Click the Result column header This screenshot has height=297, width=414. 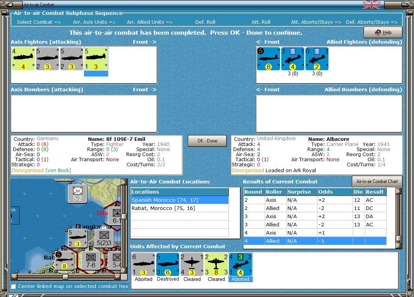376,192
